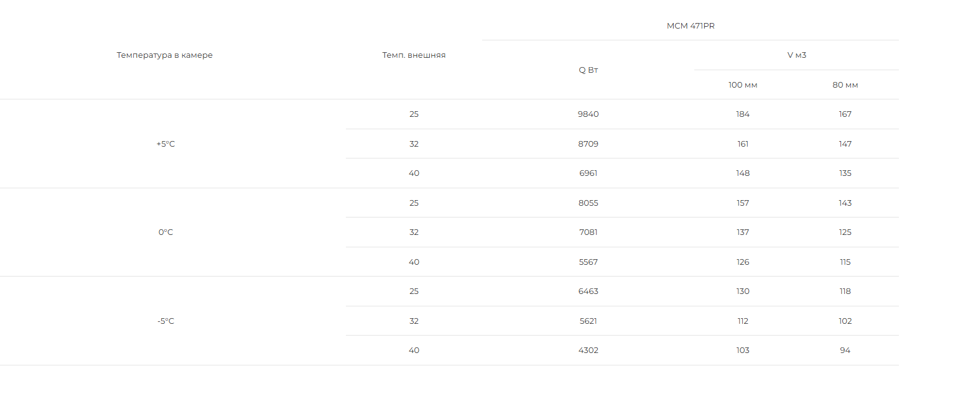The width and height of the screenshot is (963, 399).
Task: Select the +5°C chamber temperature cell
Action: click(165, 144)
